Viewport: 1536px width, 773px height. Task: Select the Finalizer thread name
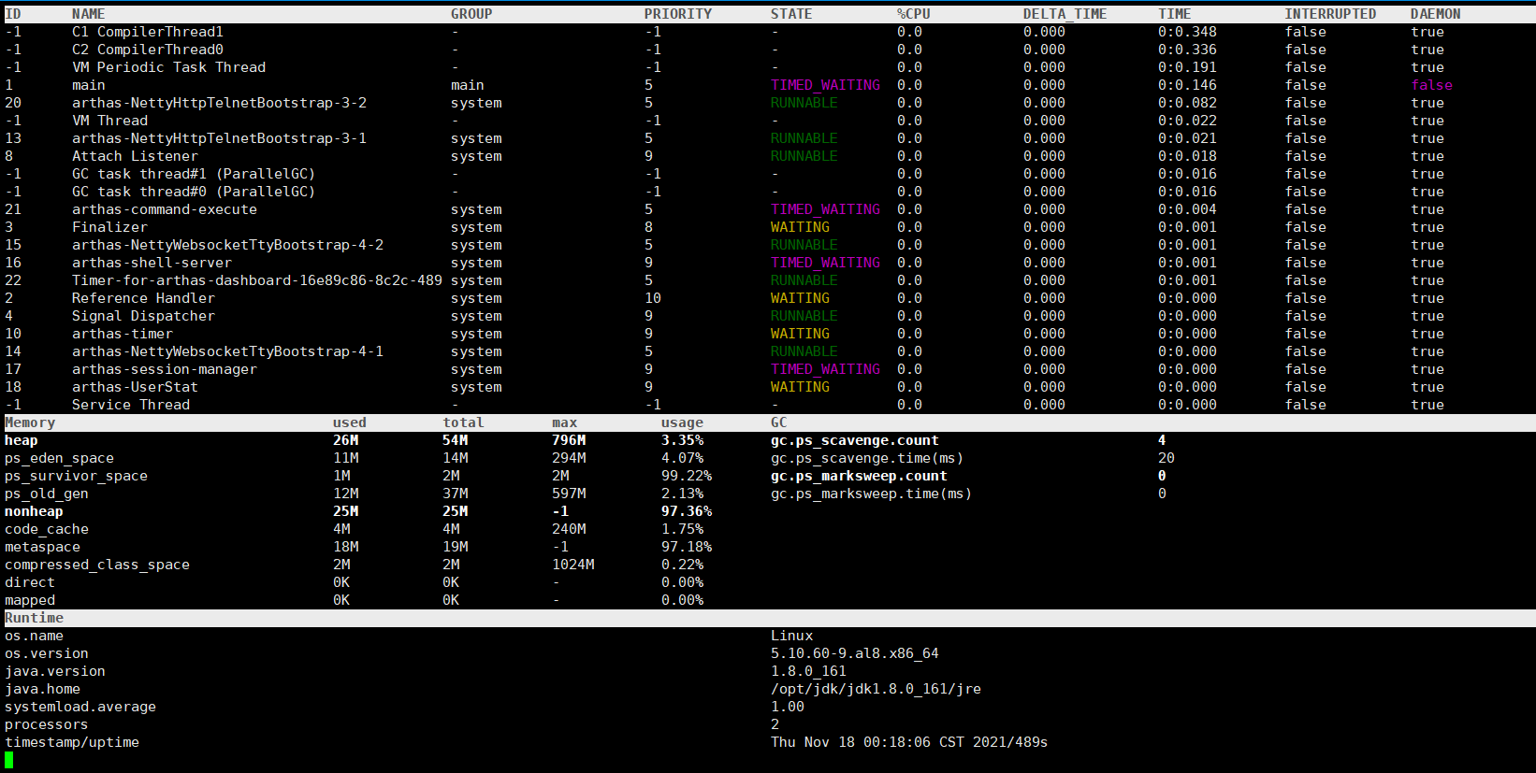[109, 227]
